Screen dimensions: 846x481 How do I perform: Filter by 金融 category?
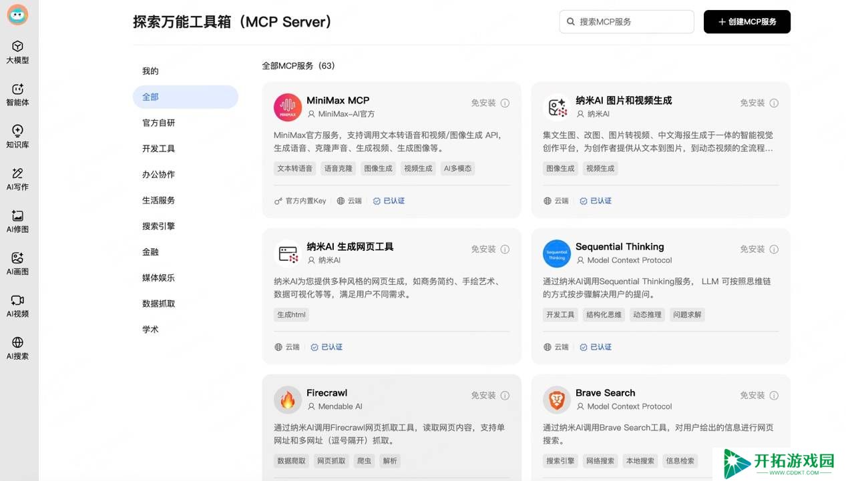coord(186,252)
